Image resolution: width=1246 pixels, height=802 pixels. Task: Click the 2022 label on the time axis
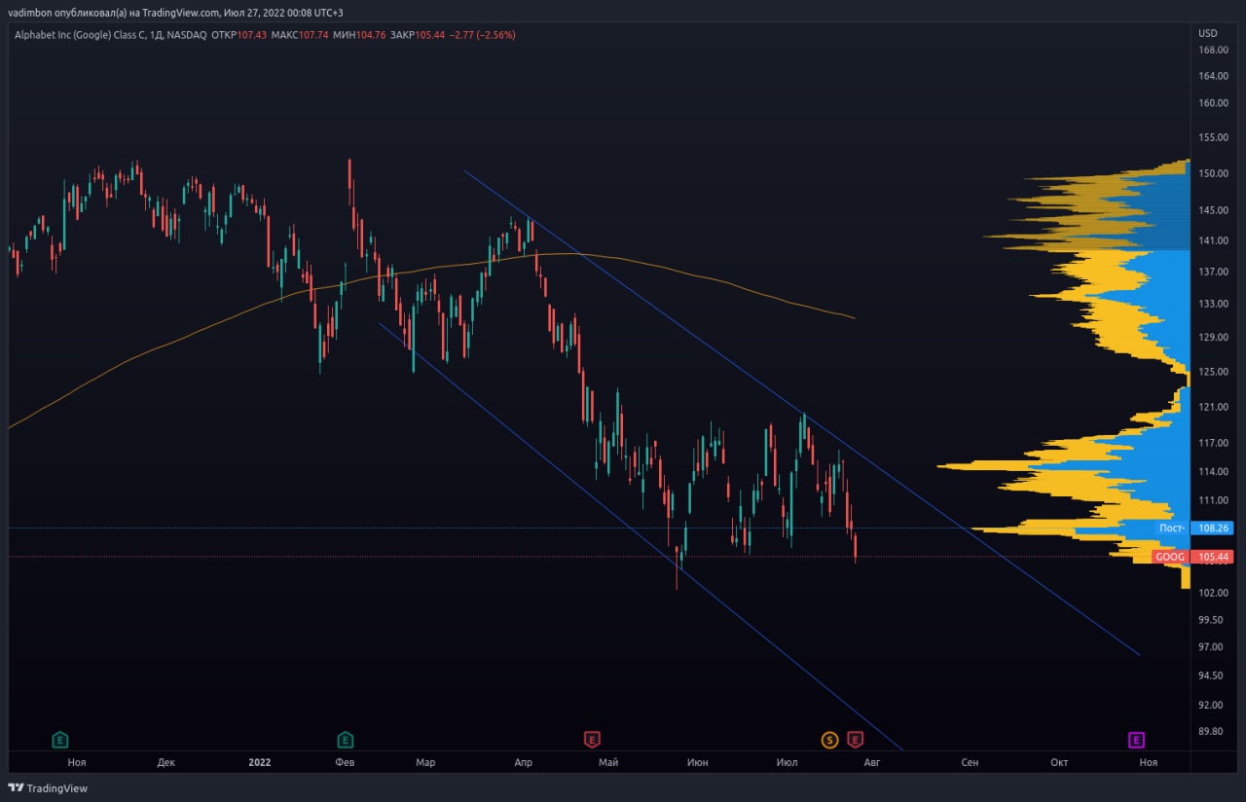[260, 763]
